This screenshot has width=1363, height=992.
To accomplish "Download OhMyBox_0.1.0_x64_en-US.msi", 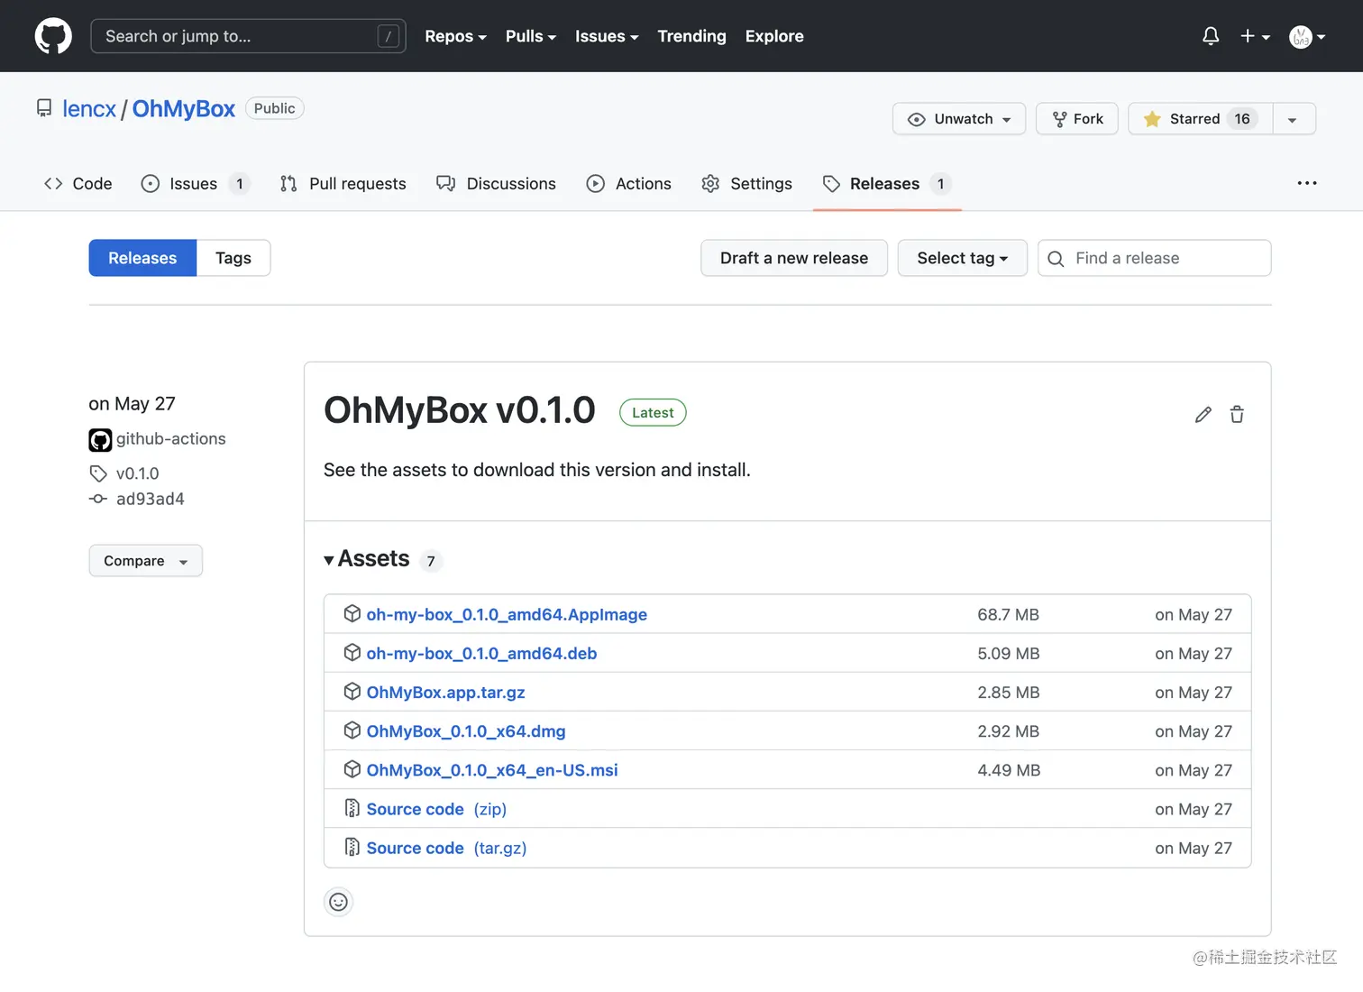I will click(x=492, y=770).
